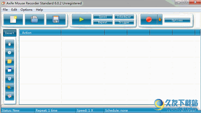This screenshot has height=113, width=201.
Task: Open the Options menu in the menu bar
Action: point(26,10)
